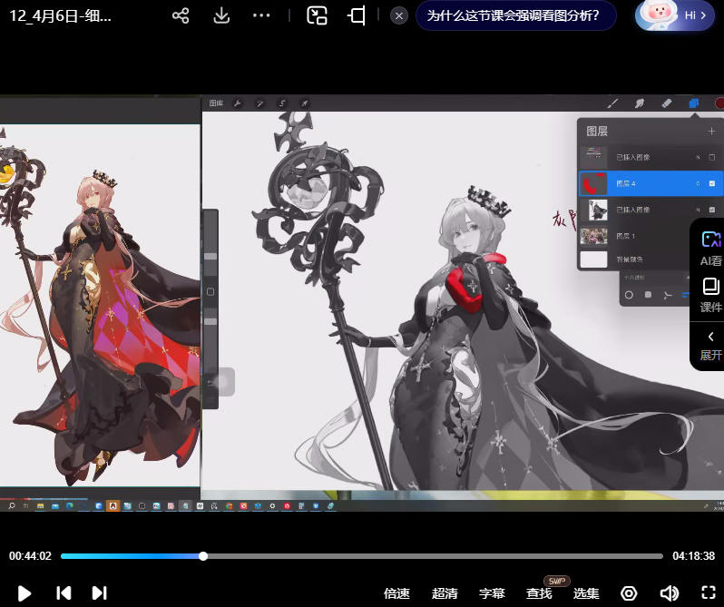Open the three-dot more options menu

(x=261, y=15)
